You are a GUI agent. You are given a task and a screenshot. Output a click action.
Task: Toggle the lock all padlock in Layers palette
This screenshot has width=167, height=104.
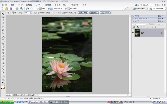[x=155, y=27]
